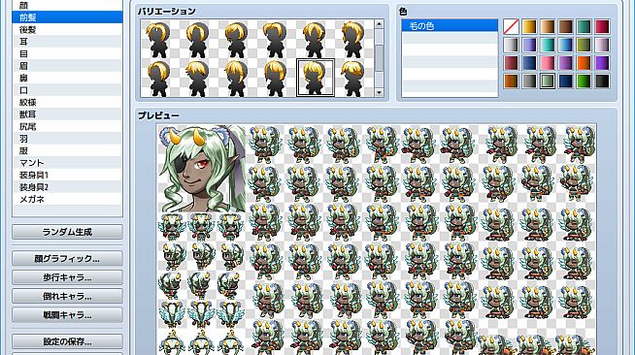Select 服 in the parts list
The width and height of the screenshot is (635, 355).
[67, 150]
